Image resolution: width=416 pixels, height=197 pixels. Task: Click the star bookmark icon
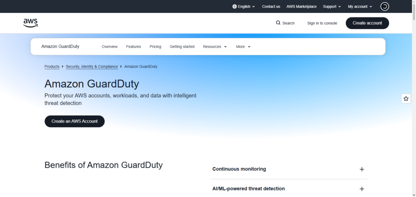(406, 99)
